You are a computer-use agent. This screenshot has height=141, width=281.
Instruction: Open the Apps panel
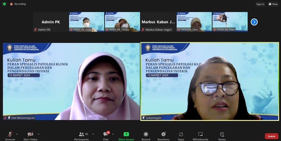click(181, 134)
